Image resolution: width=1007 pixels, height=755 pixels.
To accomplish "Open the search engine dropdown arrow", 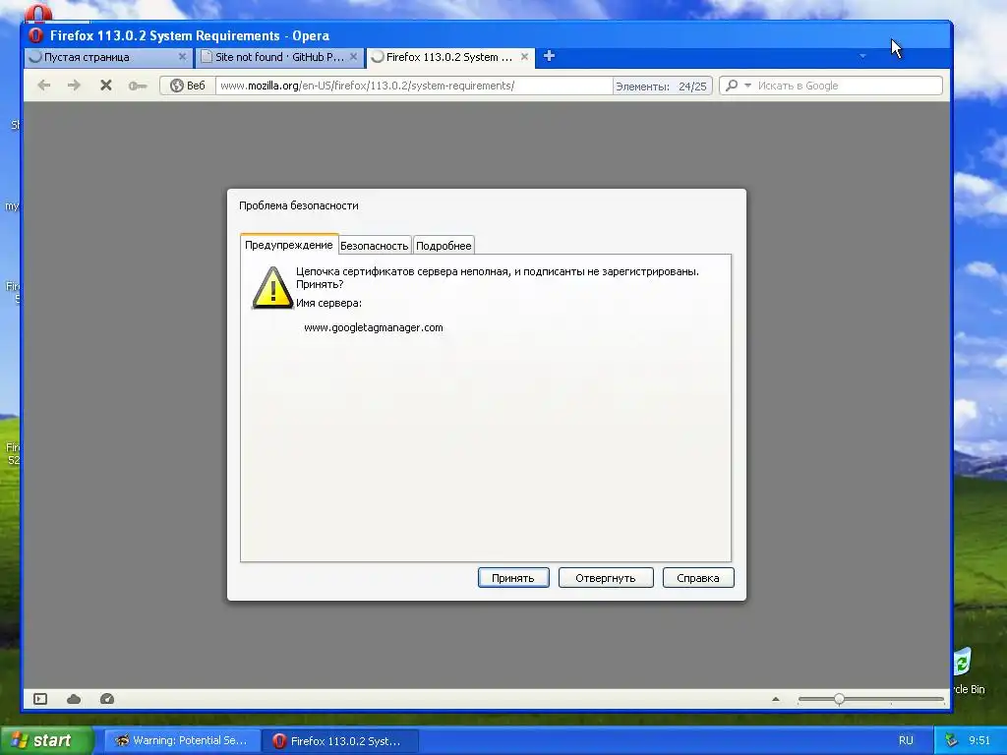I will point(747,86).
